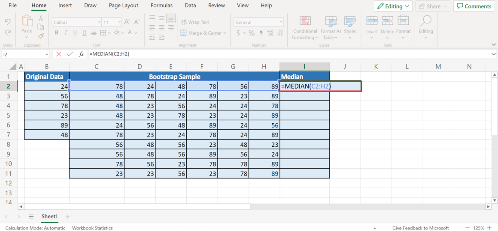
Task: Select Bottom Align
Action: pos(171,18)
